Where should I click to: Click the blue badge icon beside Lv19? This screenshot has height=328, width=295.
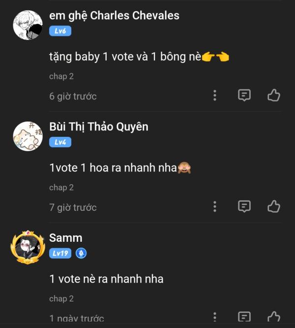click(x=81, y=253)
